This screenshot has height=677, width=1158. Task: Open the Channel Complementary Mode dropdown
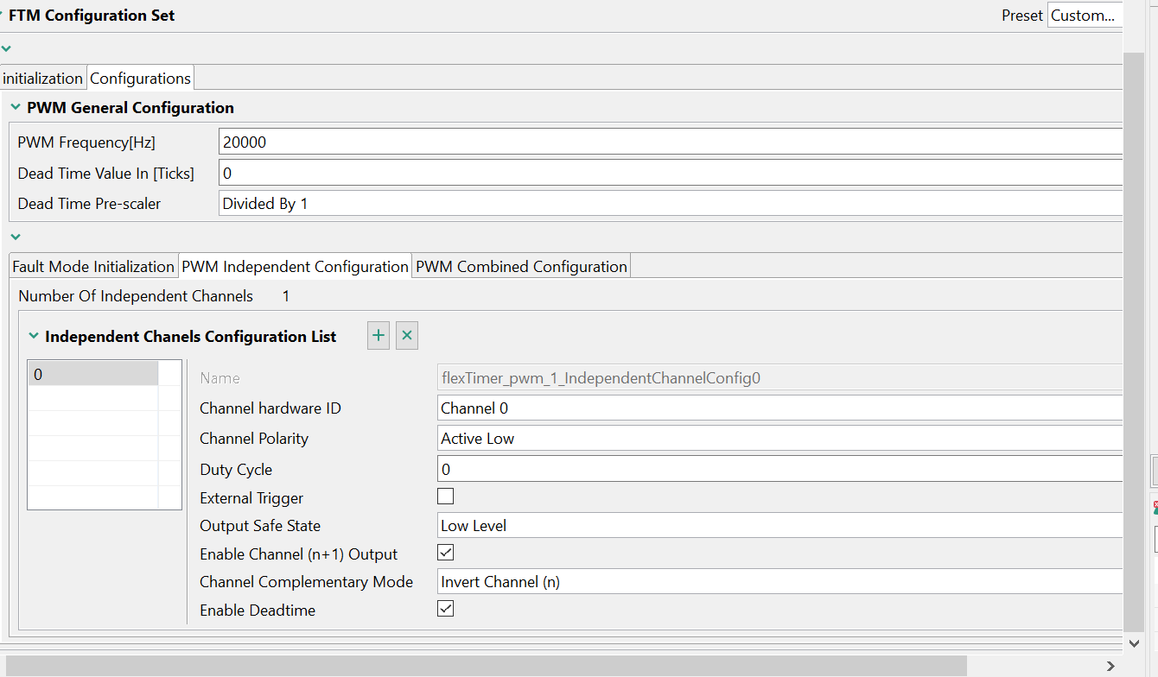(x=779, y=581)
